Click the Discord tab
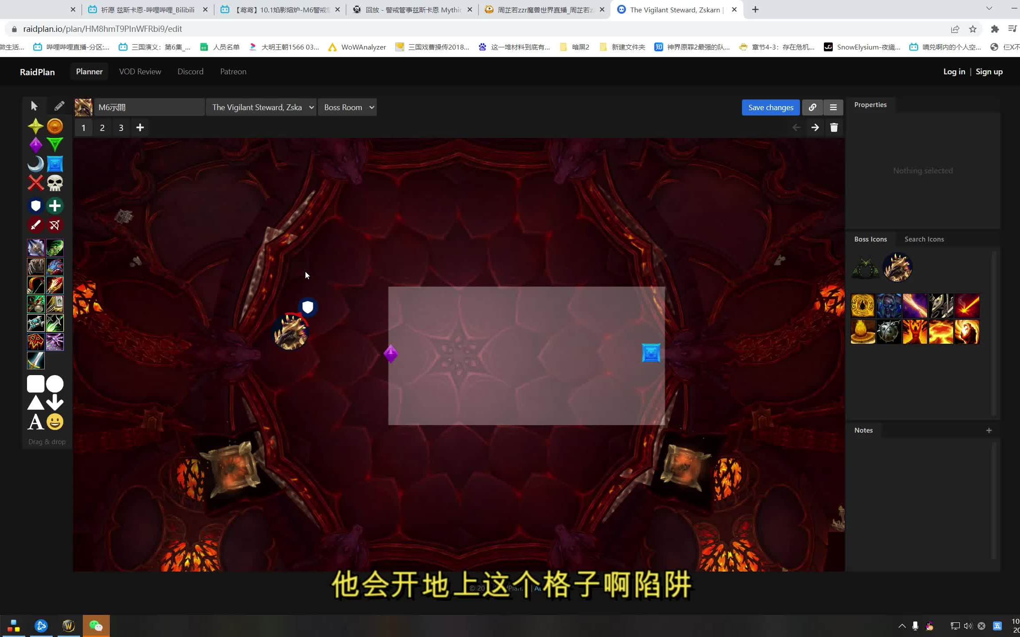Image resolution: width=1020 pixels, height=637 pixels. 190,71
